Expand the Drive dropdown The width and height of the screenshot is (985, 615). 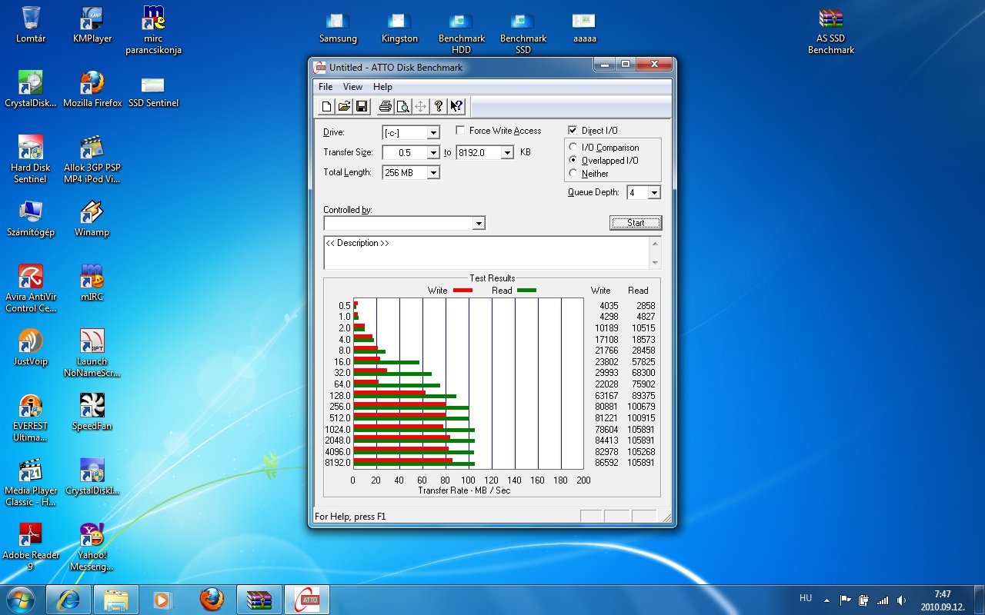433,133
